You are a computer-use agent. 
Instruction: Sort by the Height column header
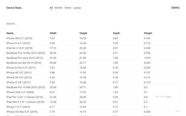point(83,33)
